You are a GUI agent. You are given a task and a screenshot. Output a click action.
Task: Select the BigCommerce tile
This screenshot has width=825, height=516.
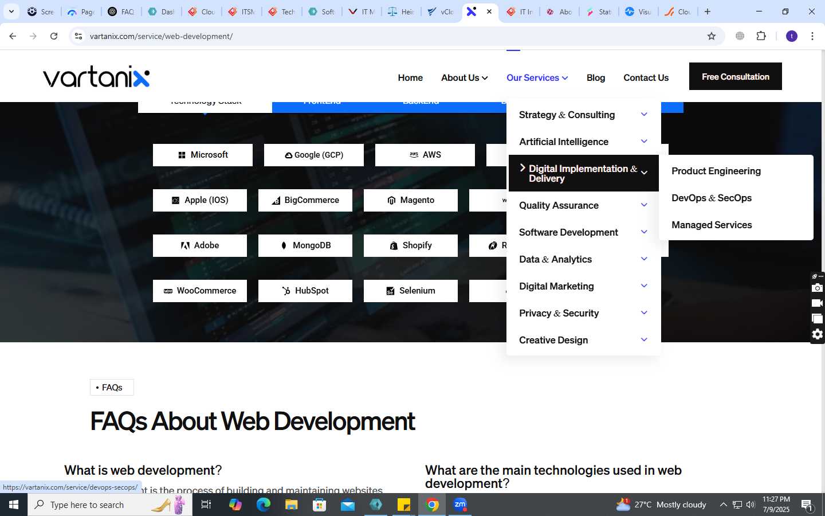tap(305, 200)
